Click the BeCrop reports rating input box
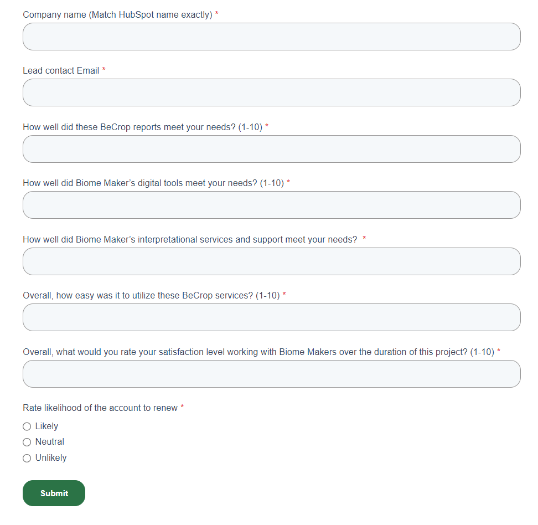 point(271,149)
